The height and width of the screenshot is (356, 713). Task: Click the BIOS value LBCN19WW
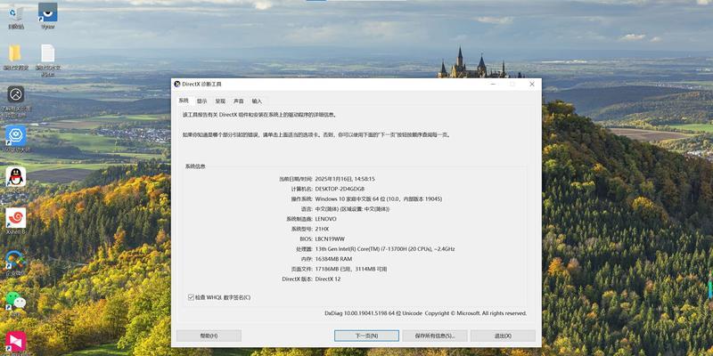[329, 239]
